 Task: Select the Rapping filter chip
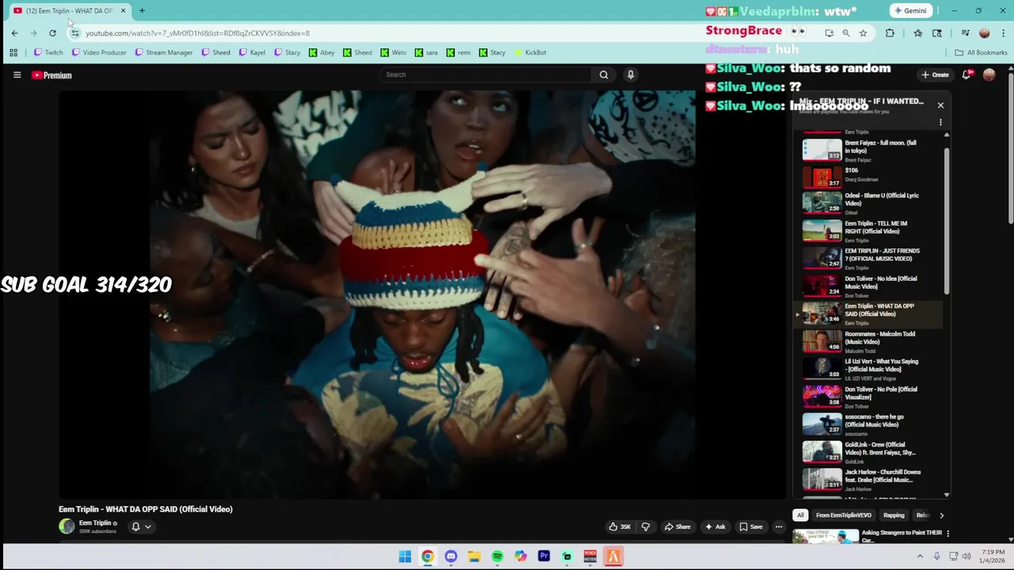click(894, 515)
